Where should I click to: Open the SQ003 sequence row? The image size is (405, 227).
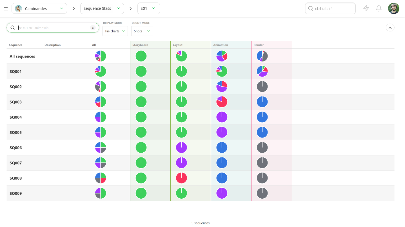16,102
